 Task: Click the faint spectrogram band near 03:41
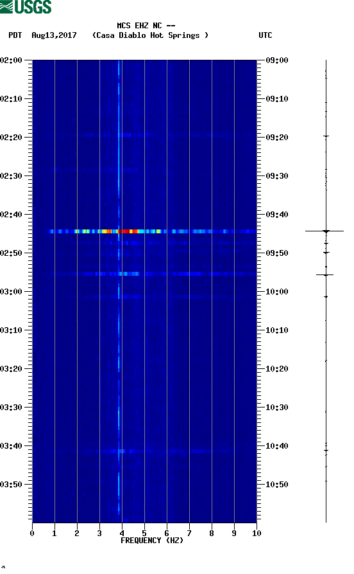(144, 451)
